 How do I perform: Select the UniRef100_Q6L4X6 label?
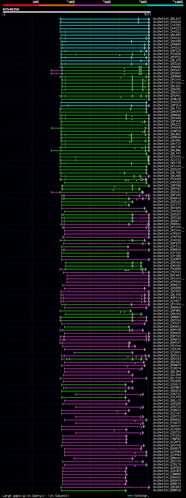click(x=167, y=294)
